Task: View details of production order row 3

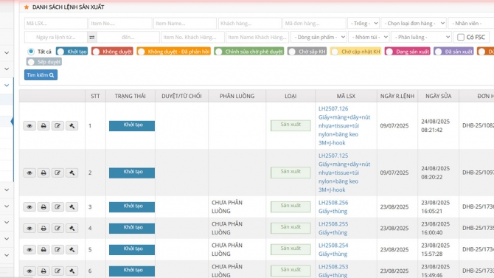Action: pos(29,206)
